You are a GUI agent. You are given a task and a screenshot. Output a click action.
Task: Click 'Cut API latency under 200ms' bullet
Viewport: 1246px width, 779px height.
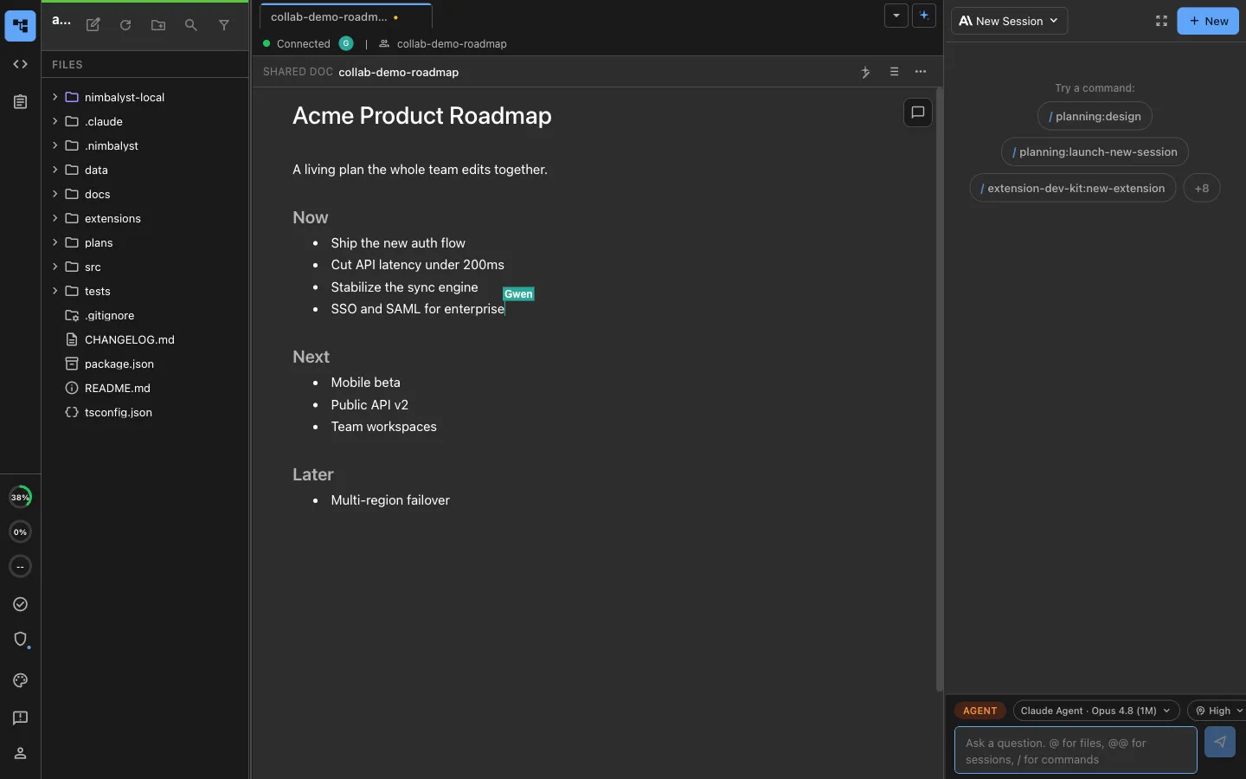point(417,265)
